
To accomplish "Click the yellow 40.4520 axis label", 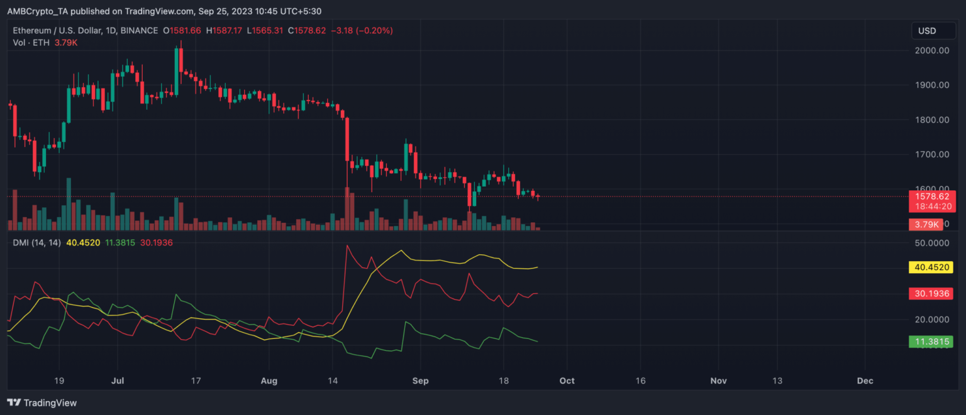I will [x=931, y=267].
